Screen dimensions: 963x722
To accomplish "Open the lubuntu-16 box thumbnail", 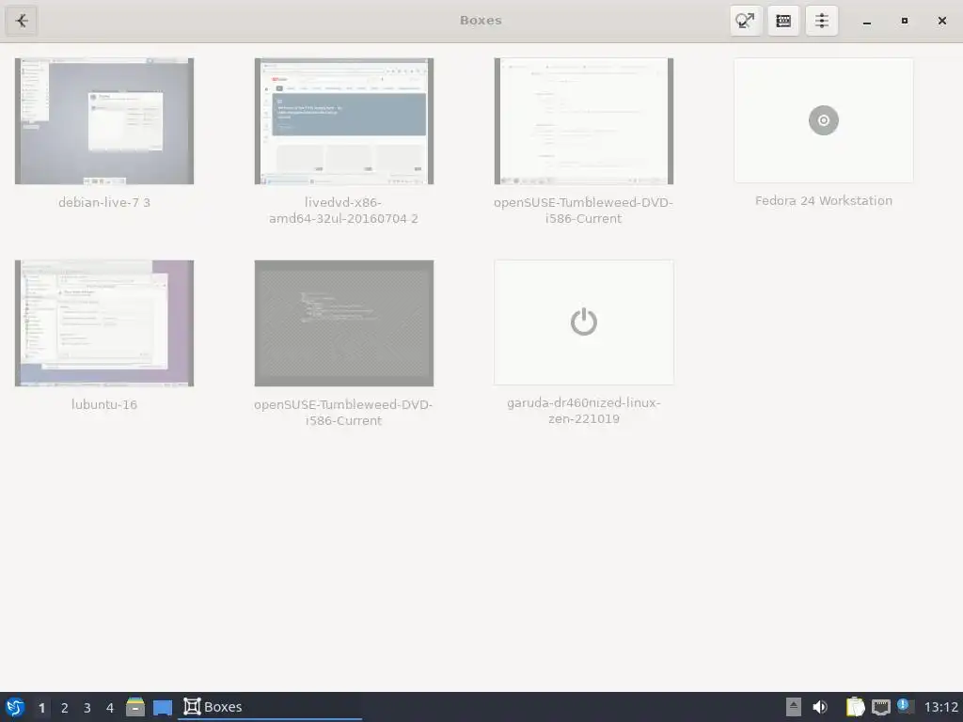I will (104, 323).
